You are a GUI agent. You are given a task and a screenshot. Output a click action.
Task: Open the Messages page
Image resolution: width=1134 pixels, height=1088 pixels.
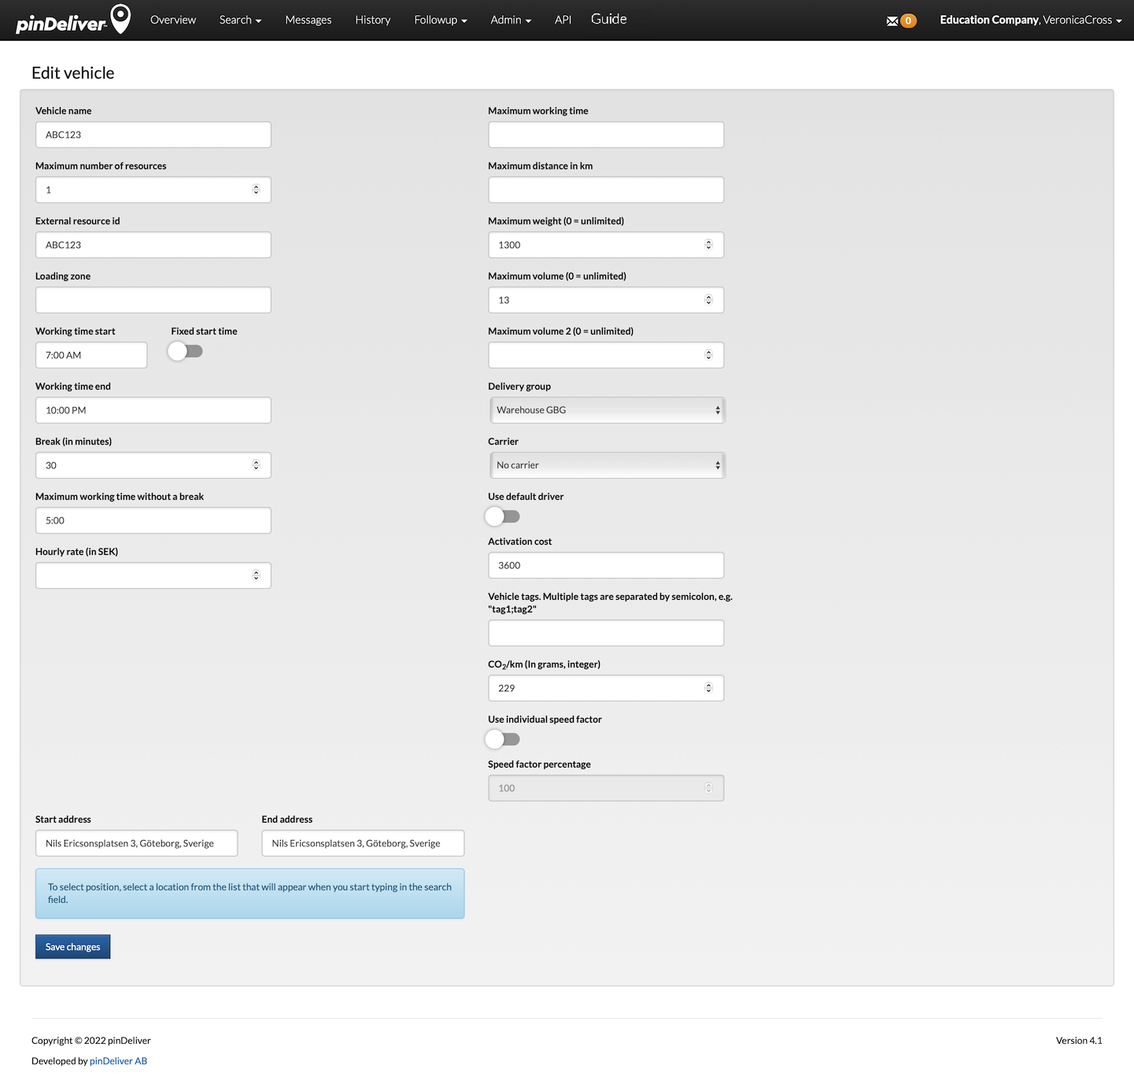pos(308,20)
